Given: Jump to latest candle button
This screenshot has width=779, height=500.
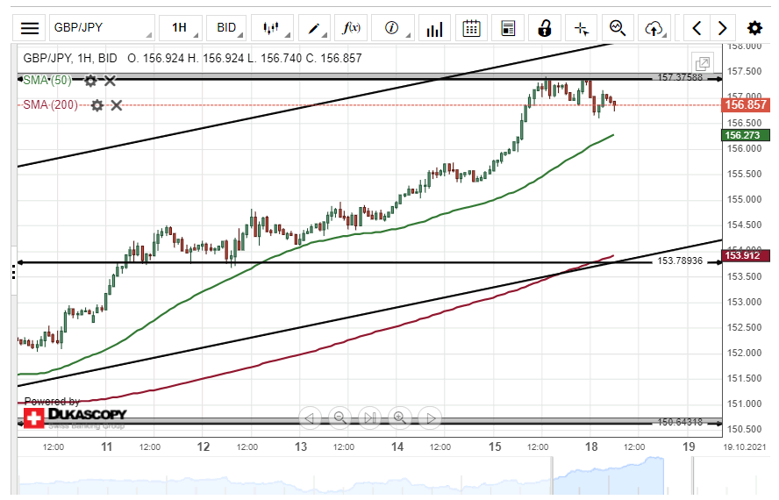Looking at the screenshot, I should (x=370, y=418).
